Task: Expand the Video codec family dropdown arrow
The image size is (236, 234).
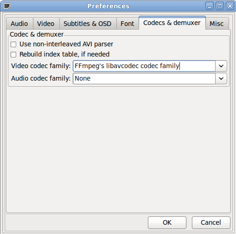Action: tap(221, 66)
